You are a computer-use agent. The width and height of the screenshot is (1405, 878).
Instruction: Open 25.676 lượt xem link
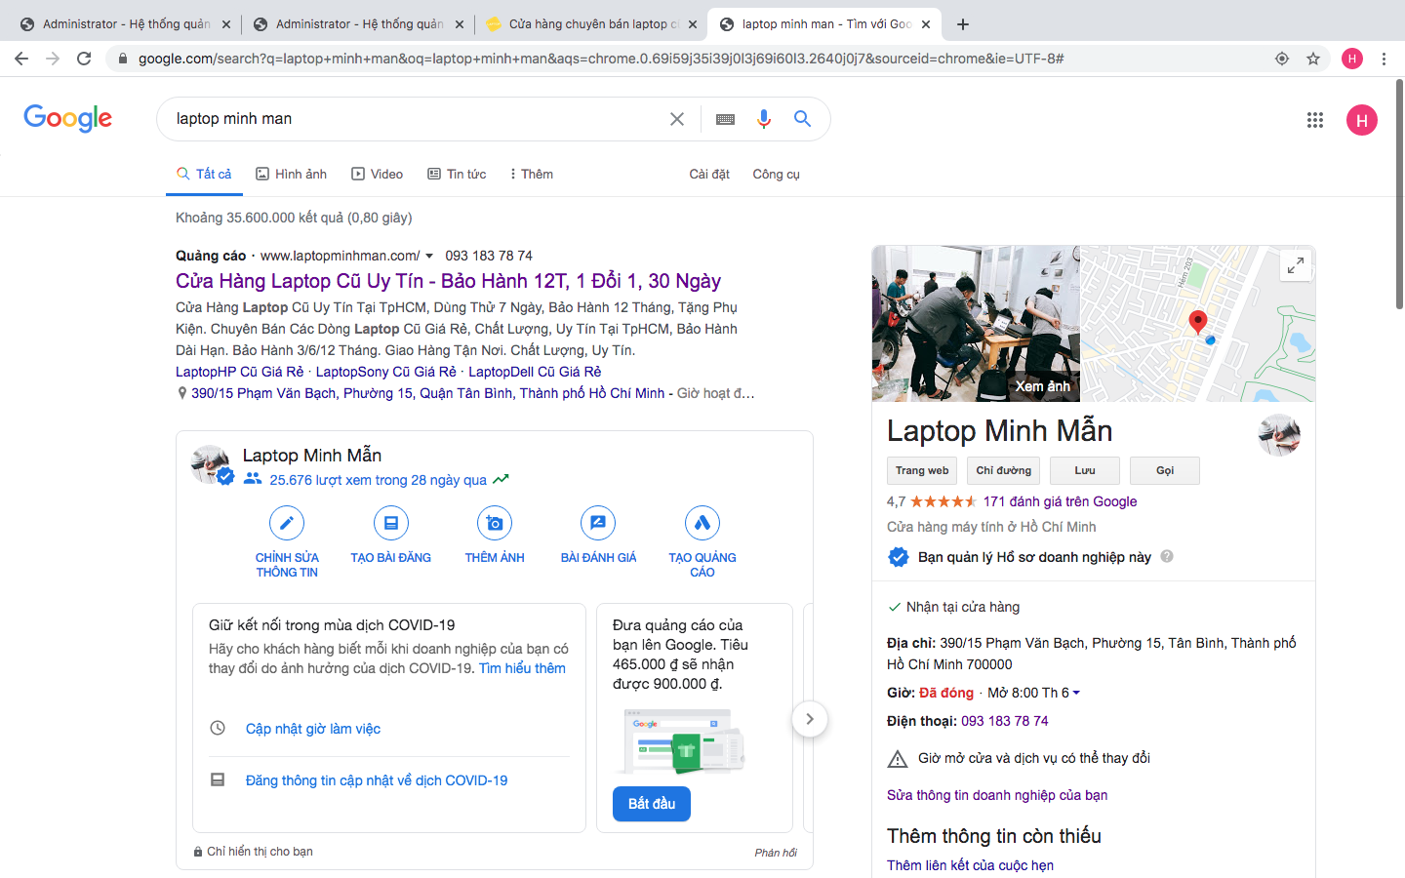pos(378,480)
